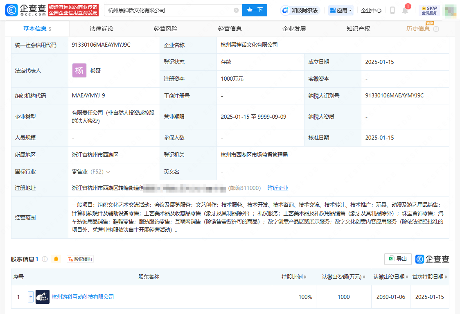Open SVIP 会员服务 icon
The image size is (460, 314).
(429, 10)
